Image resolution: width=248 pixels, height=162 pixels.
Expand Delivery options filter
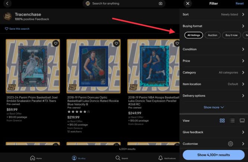pos(213,96)
